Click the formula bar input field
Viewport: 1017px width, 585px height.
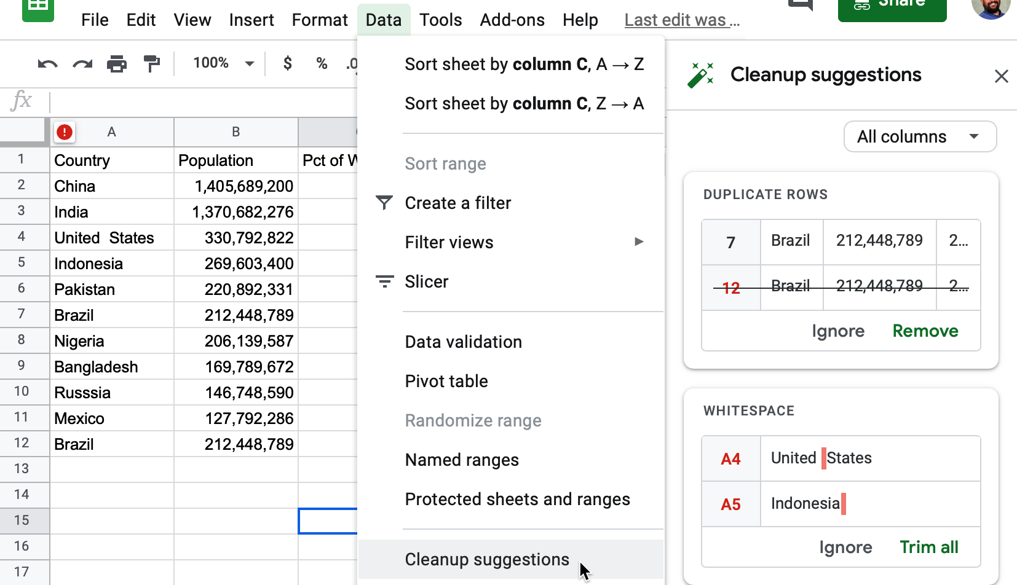[x=203, y=101]
